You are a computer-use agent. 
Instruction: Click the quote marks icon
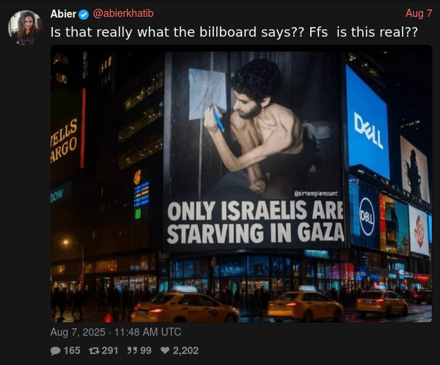(131, 350)
